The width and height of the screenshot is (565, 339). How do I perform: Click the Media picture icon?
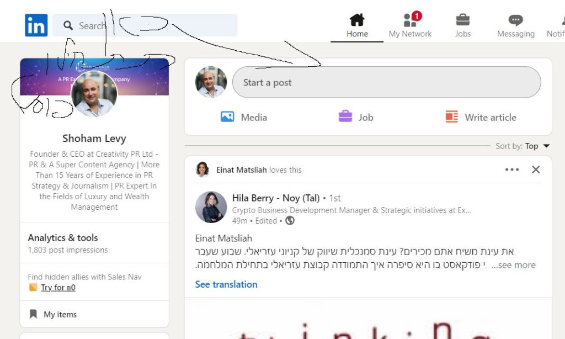[227, 117]
